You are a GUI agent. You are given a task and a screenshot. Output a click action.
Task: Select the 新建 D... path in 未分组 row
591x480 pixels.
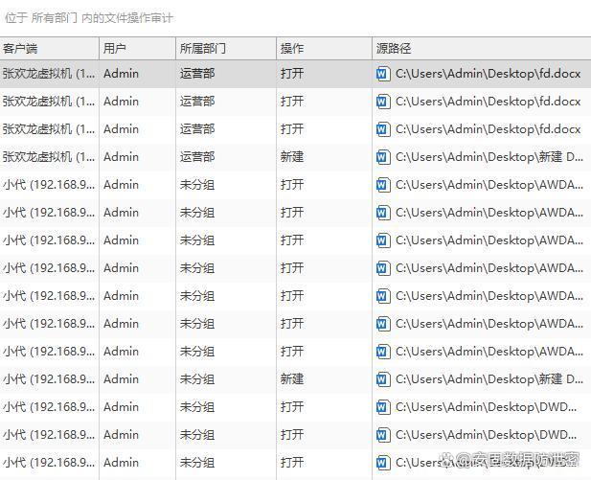[x=489, y=379]
